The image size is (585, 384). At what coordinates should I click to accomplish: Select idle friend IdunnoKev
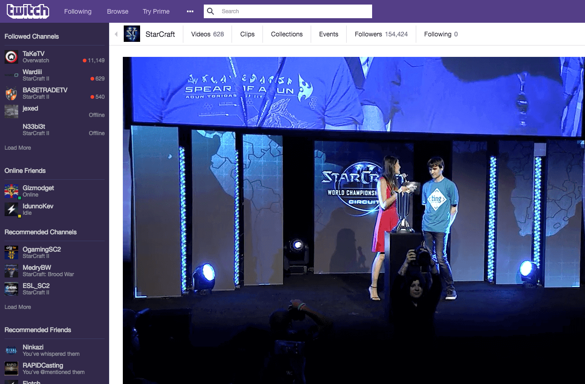tap(55, 209)
